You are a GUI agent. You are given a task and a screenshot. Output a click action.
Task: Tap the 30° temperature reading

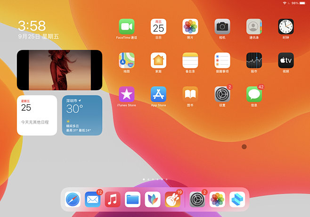pyautogui.click(x=74, y=108)
